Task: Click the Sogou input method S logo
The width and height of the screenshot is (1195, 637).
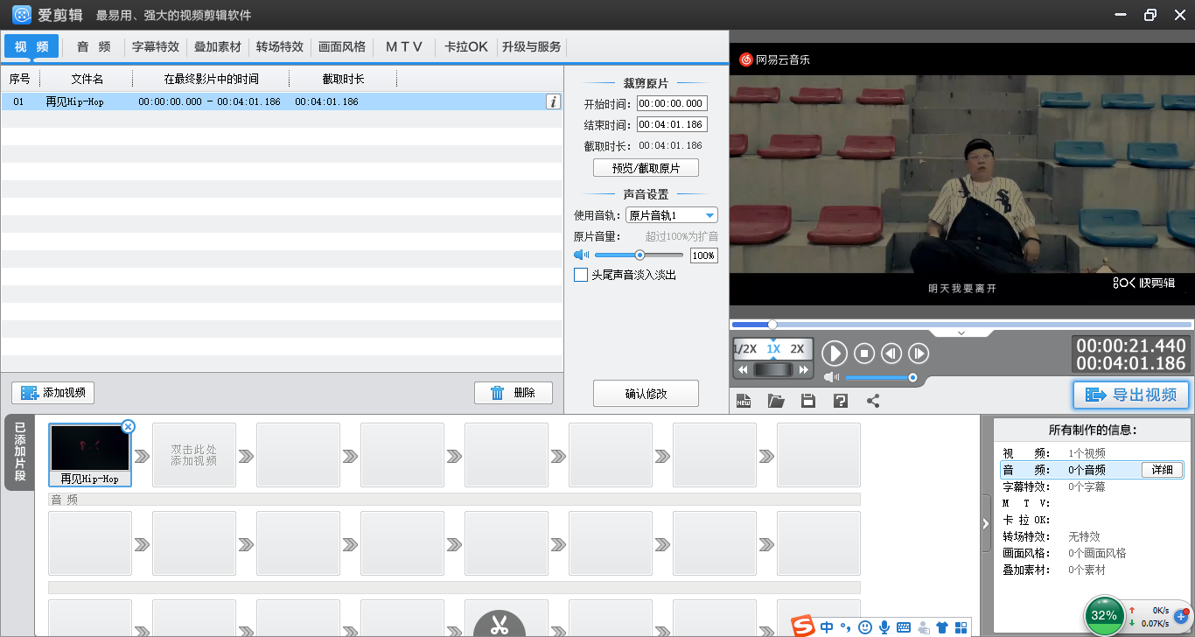Action: pyautogui.click(x=803, y=626)
